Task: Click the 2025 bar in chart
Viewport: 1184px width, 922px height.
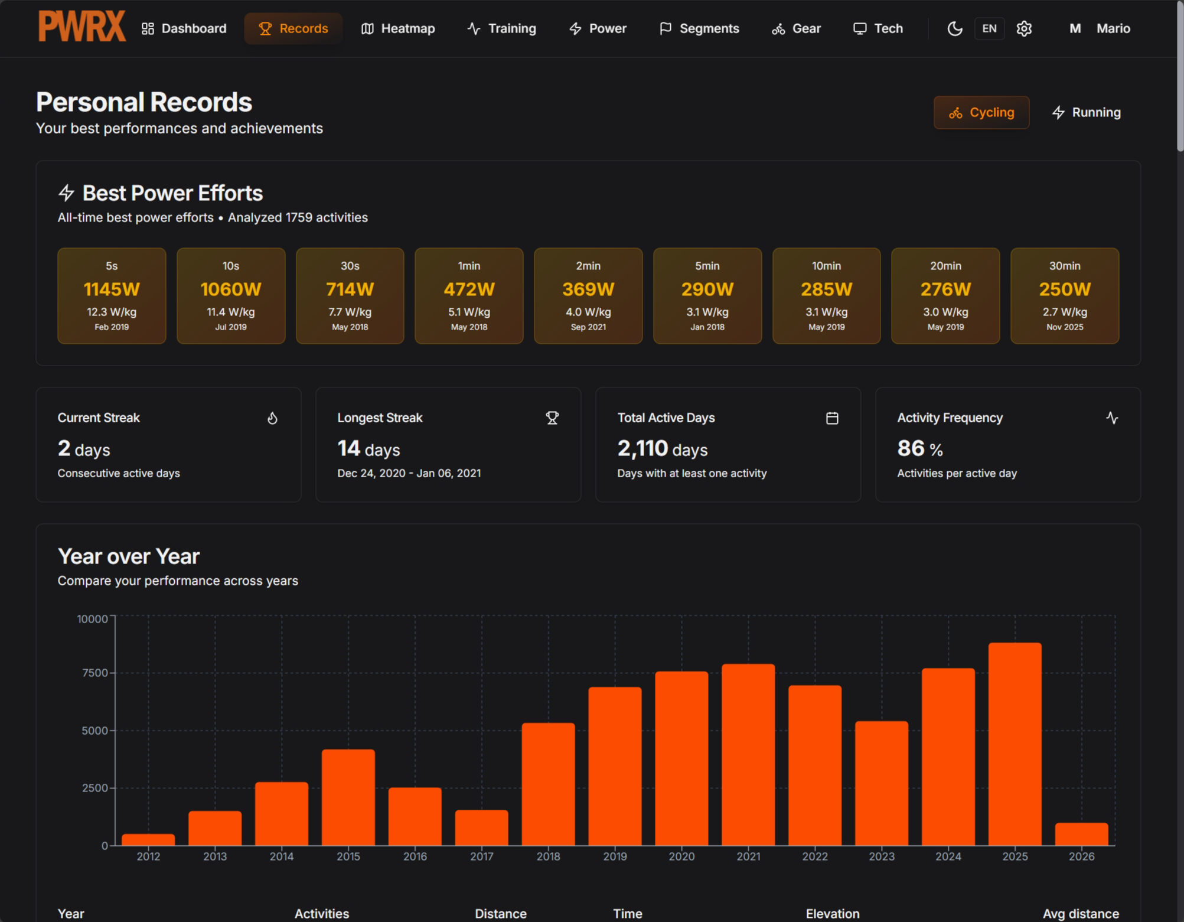Action: pos(1015,744)
